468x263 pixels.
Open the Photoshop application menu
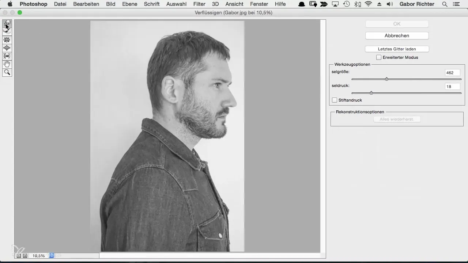pos(33,4)
